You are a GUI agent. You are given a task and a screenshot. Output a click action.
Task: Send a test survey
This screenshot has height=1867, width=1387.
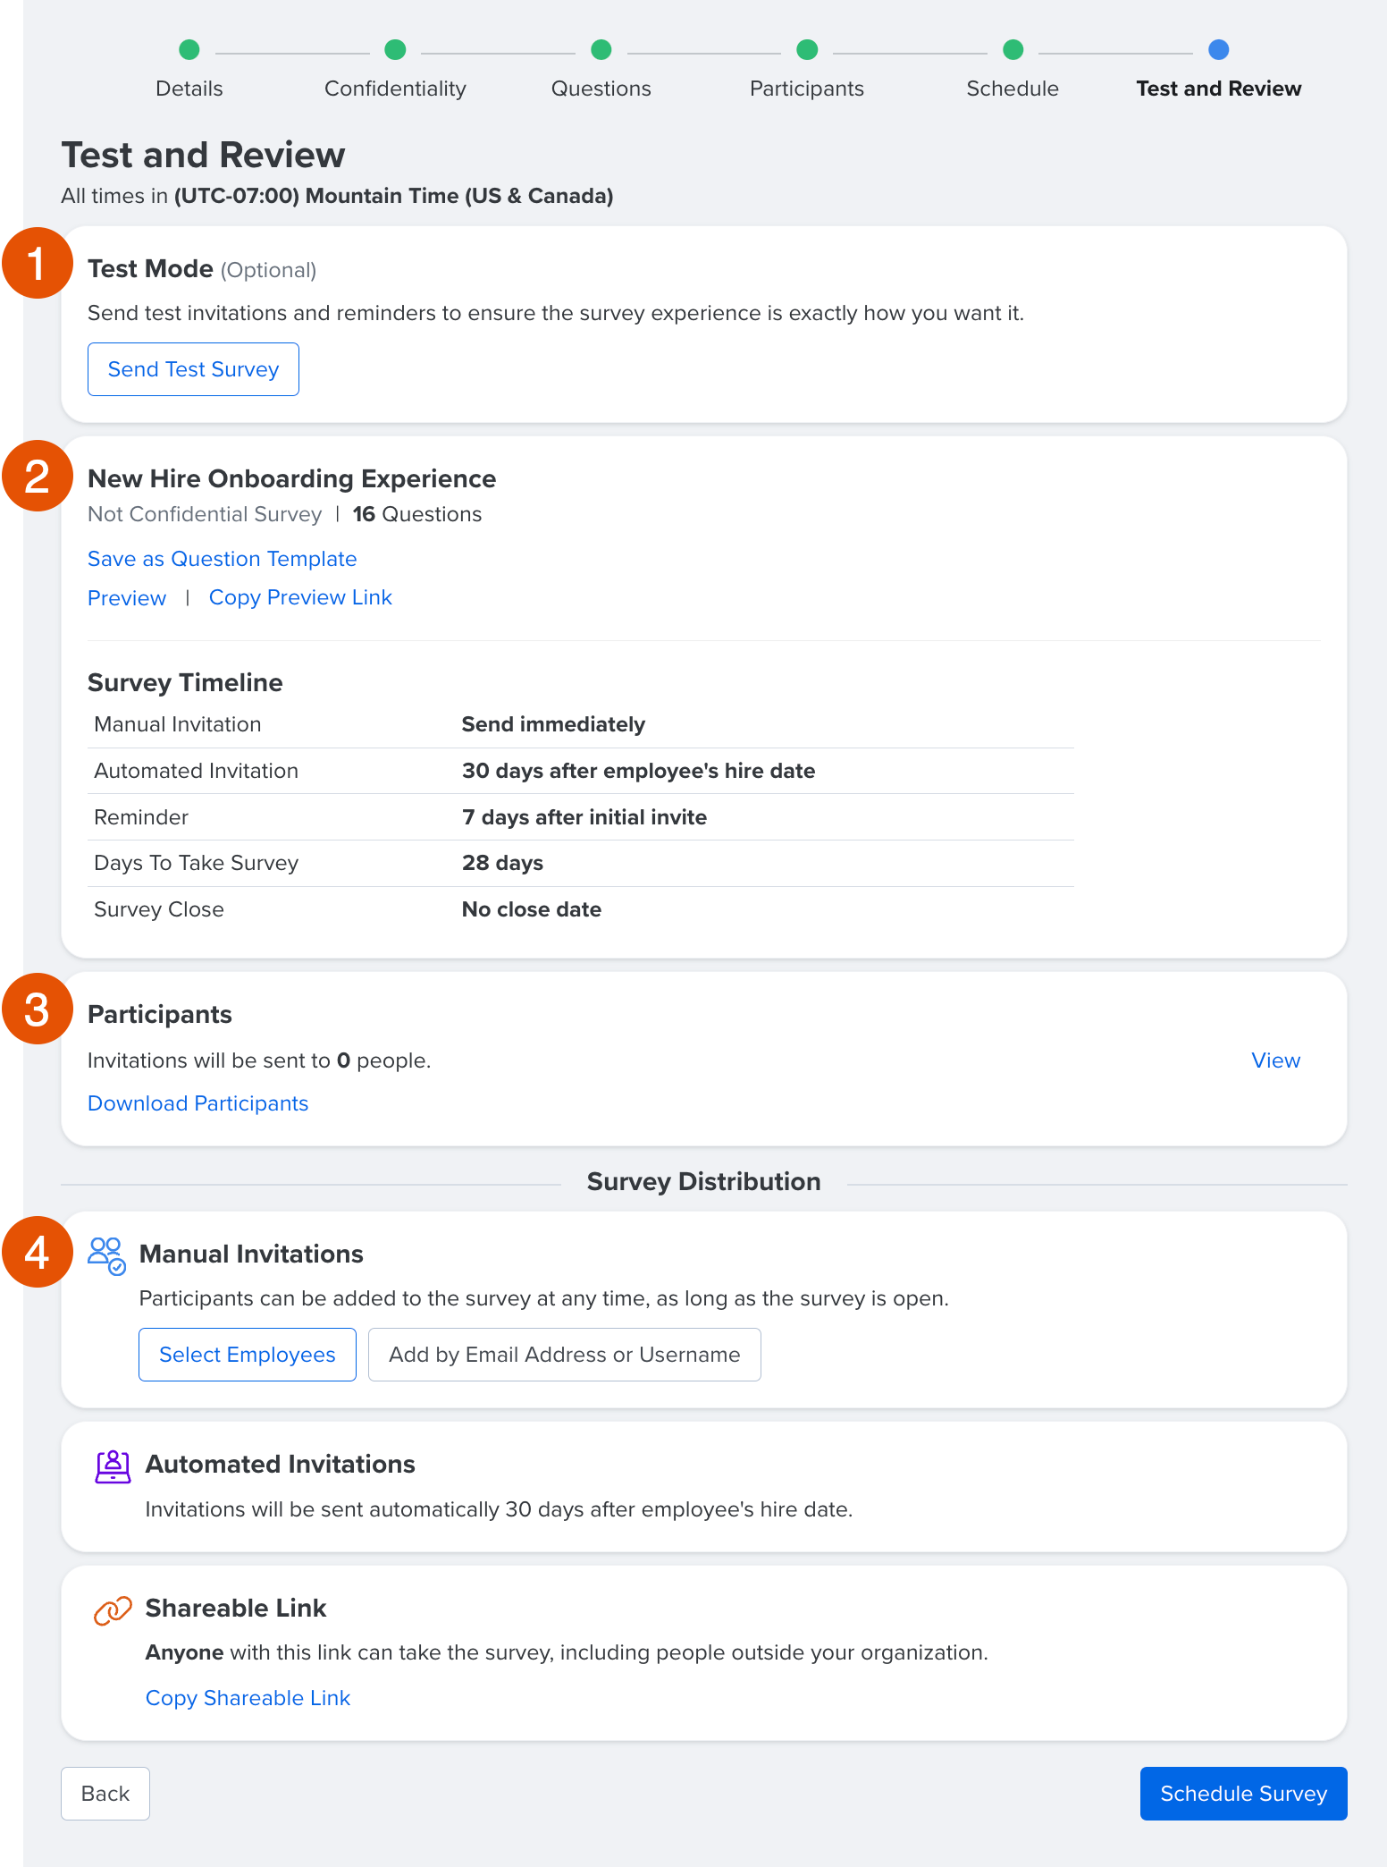[193, 369]
